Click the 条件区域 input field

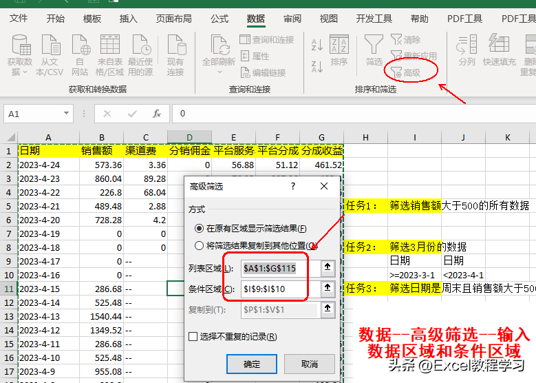pos(280,289)
